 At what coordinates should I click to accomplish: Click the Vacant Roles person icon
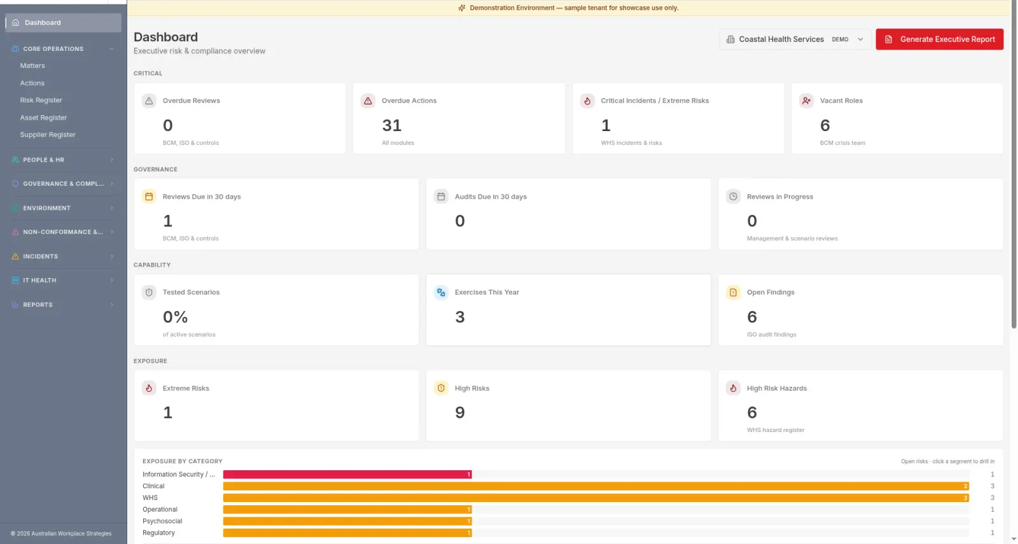tap(806, 101)
